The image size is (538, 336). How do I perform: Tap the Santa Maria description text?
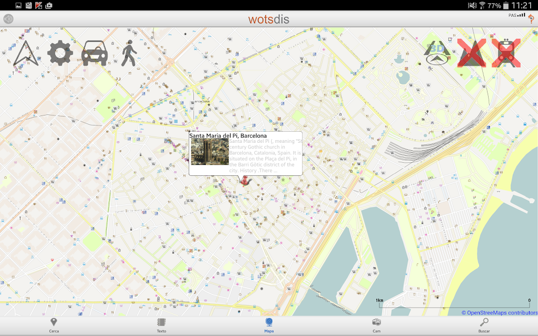(265, 155)
